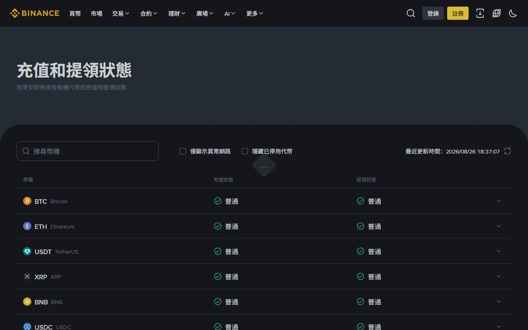Click the BNB coin icon
Image resolution: width=528 pixels, height=330 pixels.
pyautogui.click(x=27, y=302)
